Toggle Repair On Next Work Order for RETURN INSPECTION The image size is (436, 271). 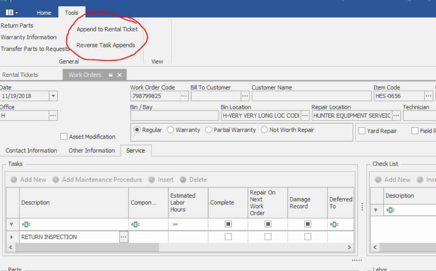coord(268,237)
